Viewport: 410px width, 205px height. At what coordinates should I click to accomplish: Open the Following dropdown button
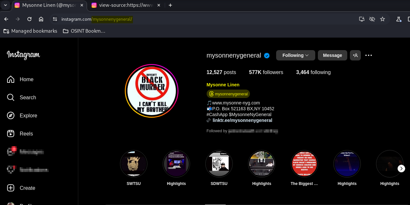pyautogui.click(x=296, y=55)
